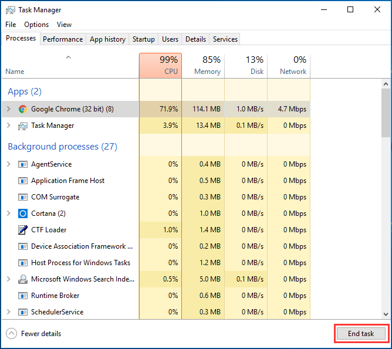Screen dimensions: 392x349
Task: Click Task Manager's 3.9% CPU value
Action: (171, 126)
